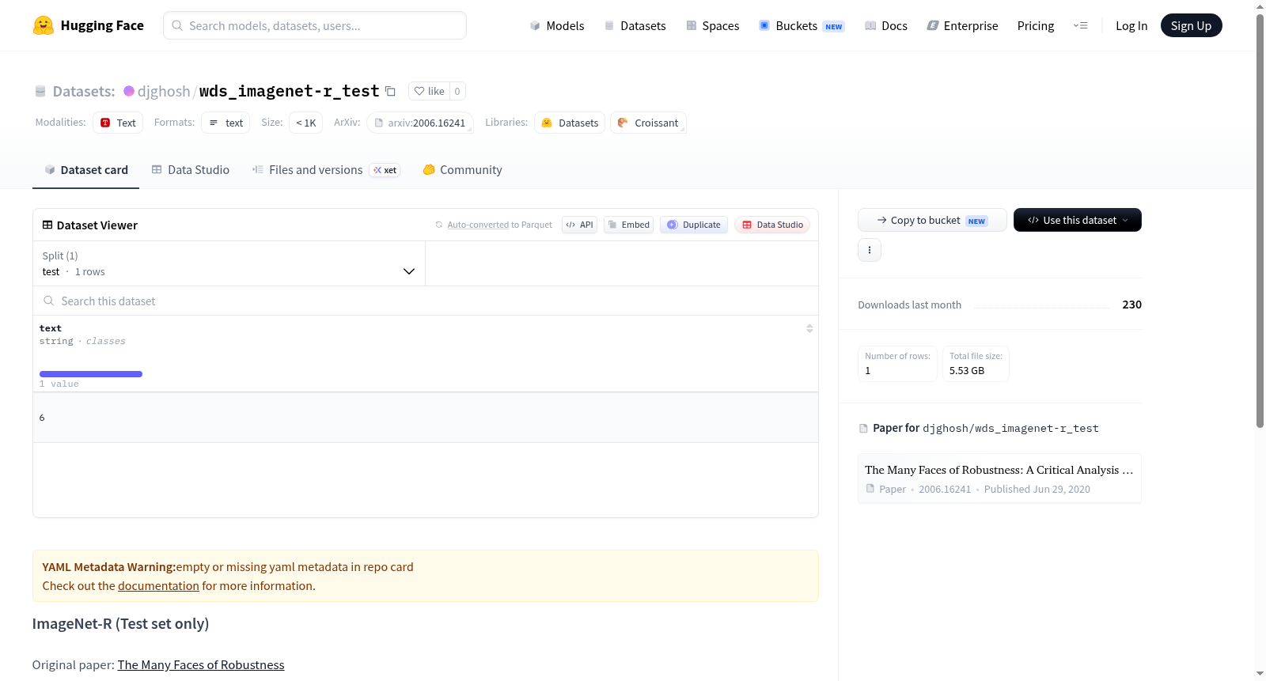The height and width of the screenshot is (681, 1266).
Task: Click the column sort arrows for text
Action: pos(809,328)
